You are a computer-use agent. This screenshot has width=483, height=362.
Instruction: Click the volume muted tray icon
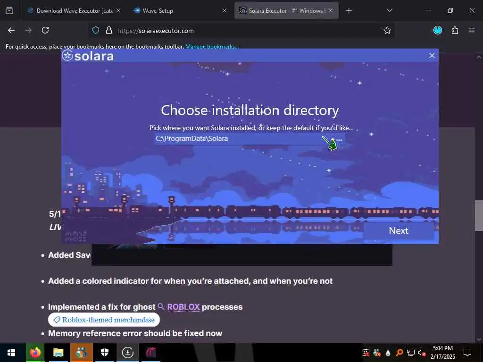point(422,353)
